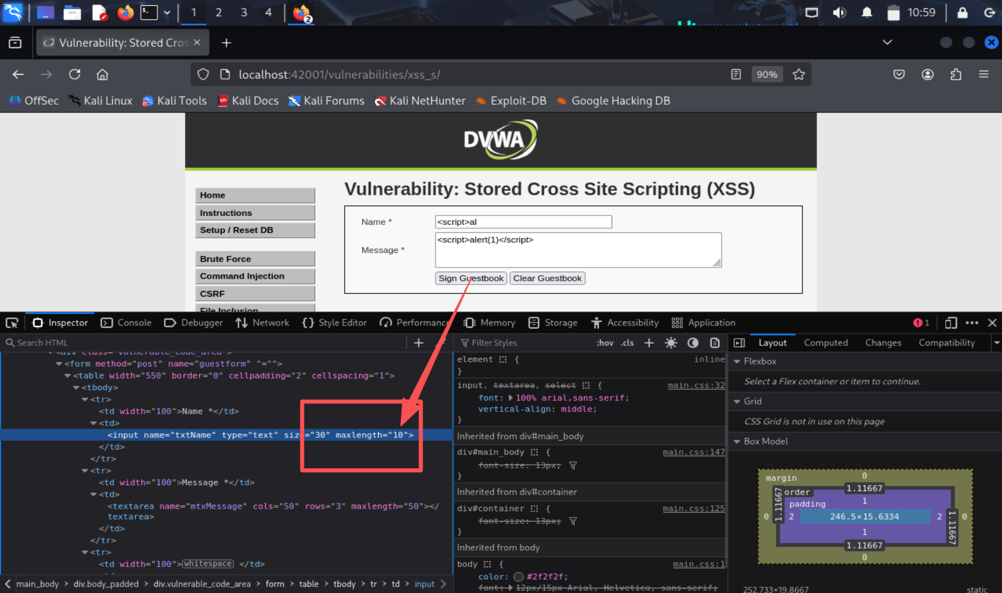Open the DevTools three-dot options menu
Screen dimensions: 1002x593
(972, 323)
